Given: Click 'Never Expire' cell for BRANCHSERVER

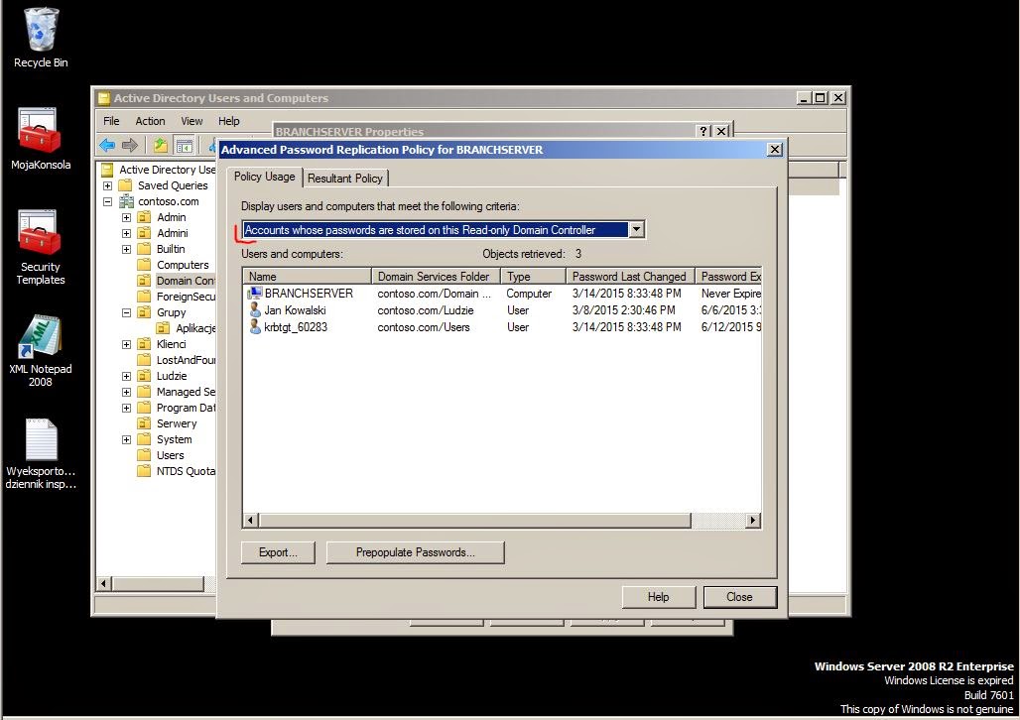Looking at the screenshot, I should pos(730,294).
